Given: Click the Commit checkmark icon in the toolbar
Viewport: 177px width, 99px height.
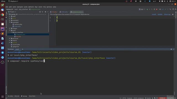Looking at the screenshot, I should click(165, 9).
